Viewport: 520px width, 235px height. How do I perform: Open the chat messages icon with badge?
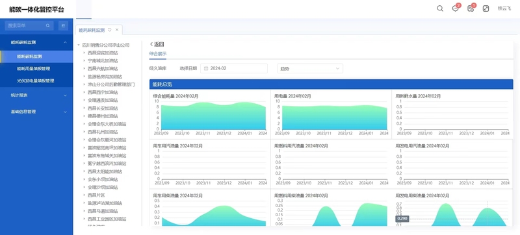(x=456, y=8)
